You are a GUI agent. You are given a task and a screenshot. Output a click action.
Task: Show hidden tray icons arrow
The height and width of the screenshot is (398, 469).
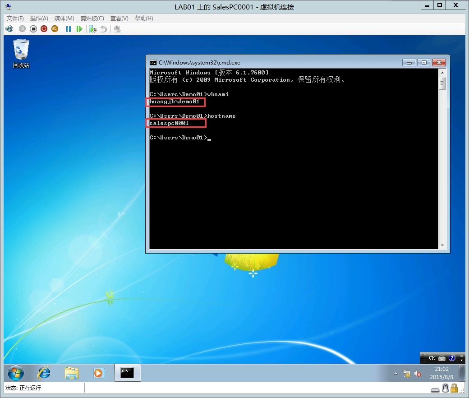click(x=396, y=373)
